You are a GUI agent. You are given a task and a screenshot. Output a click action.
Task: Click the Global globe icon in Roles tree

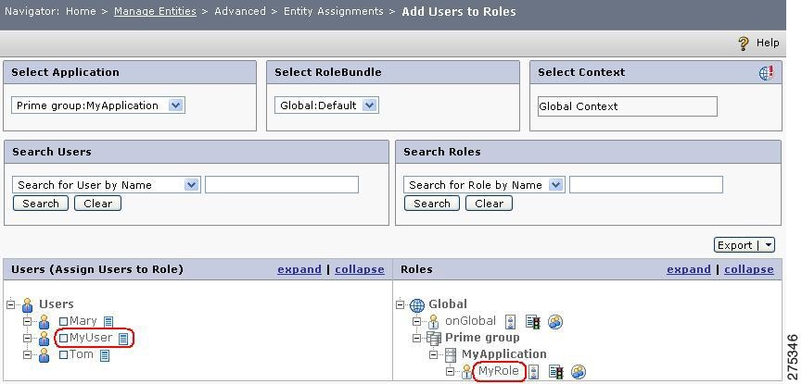[x=417, y=305]
